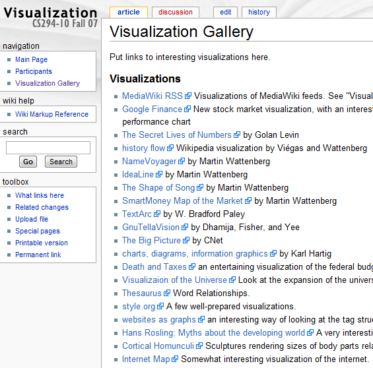Click the Go button
This screenshot has width=373, height=368.
(x=28, y=162)
